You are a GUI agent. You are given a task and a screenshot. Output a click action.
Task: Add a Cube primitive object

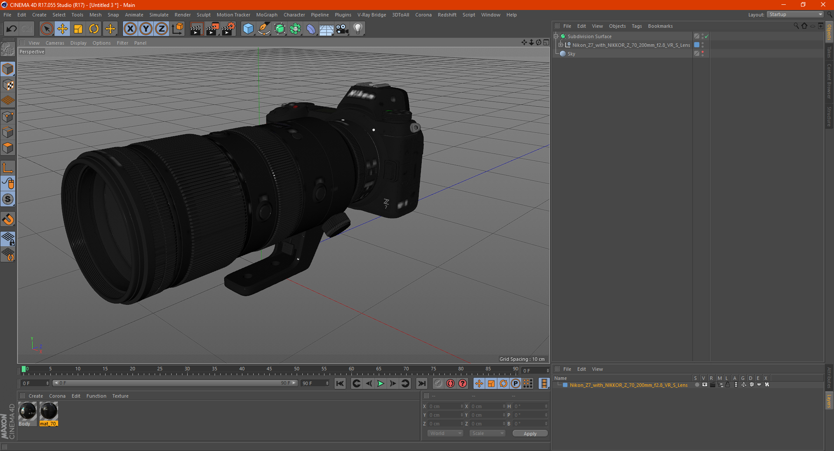pyautogui.click(x=248, y=29)
